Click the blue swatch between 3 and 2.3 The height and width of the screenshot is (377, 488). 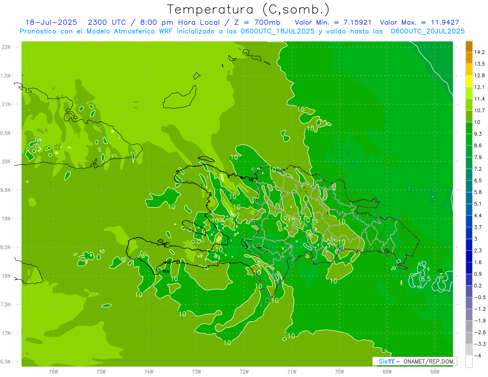pyautogui.click(x=469, y=245)
